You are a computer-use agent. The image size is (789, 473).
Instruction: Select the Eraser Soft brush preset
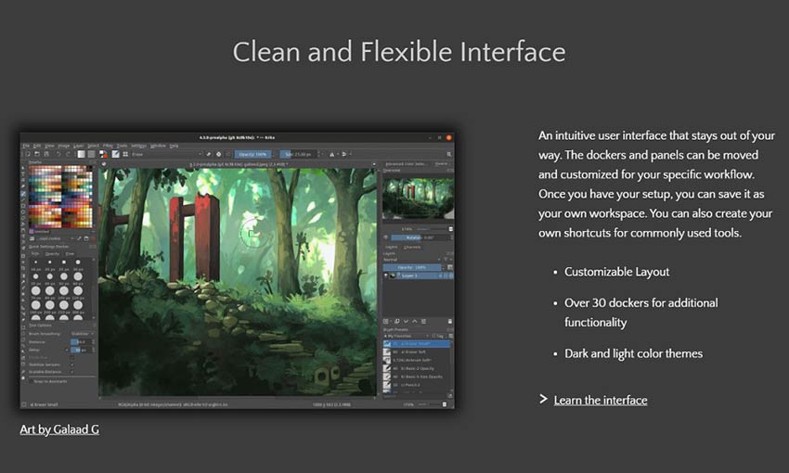[x=417, y=352]
